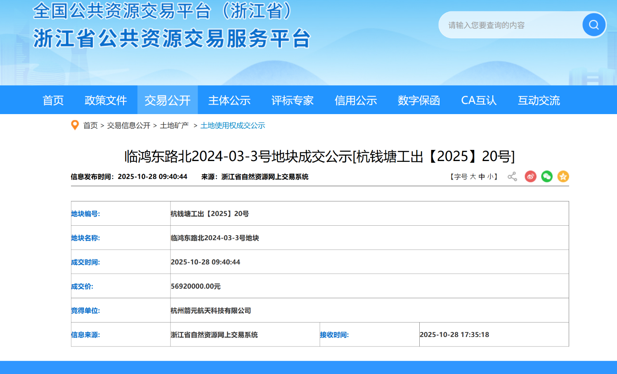Open the 评标专家 section
This screenshot has height=374, width=617.
[x=293, y=100]
